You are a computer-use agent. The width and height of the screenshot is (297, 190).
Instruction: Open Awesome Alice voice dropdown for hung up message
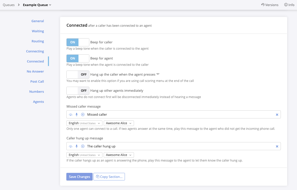(x=119, y=155)
